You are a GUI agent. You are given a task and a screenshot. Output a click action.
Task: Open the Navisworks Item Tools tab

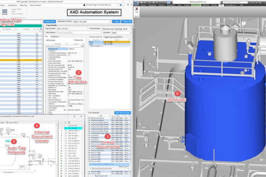pyautogui.click(x=196, y=5)
